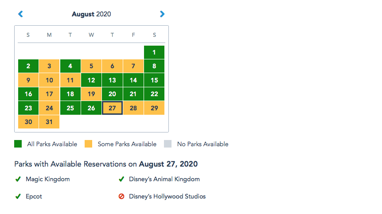Select August 1 on the calendar
The image size is (382, 214).
154,52
